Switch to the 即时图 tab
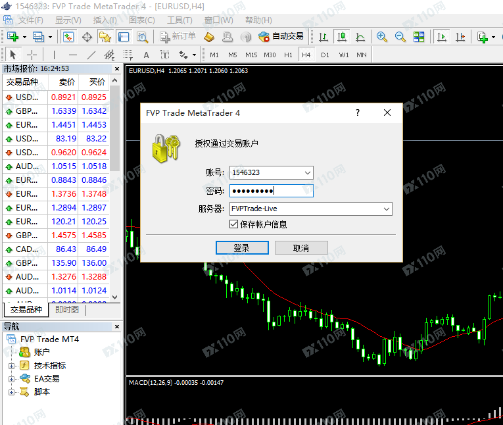Viewport: 503px width, 425px height. [x=66, y=310]
